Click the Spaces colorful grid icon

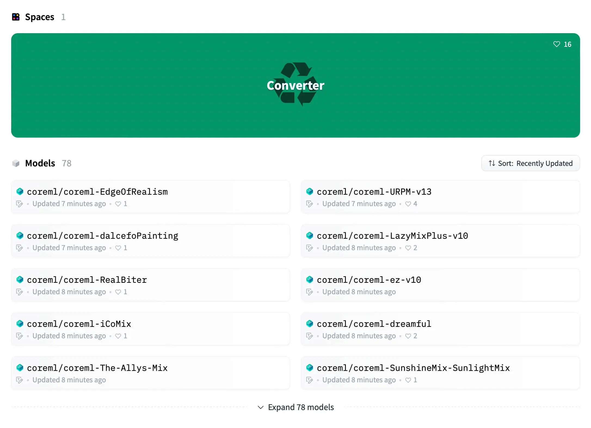16,17
